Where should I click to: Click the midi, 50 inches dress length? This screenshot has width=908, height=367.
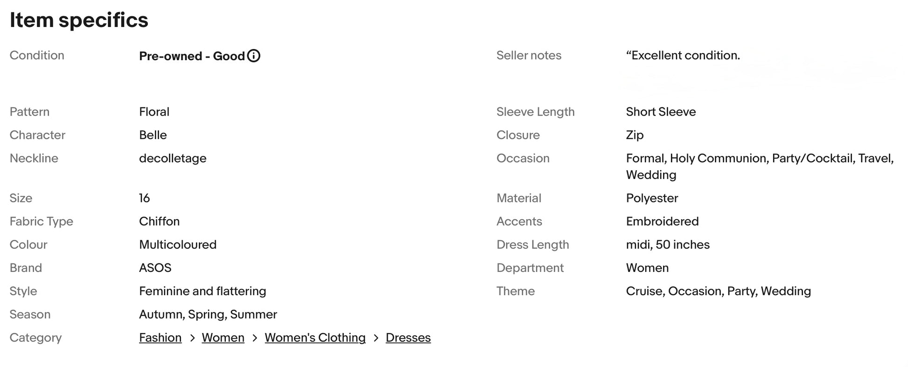[667, 245]
